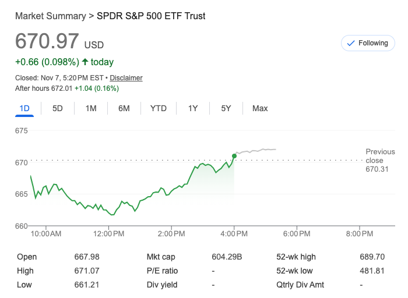Toggle the Following button
The height and width of the screenshot is (298, 408).
368,43
